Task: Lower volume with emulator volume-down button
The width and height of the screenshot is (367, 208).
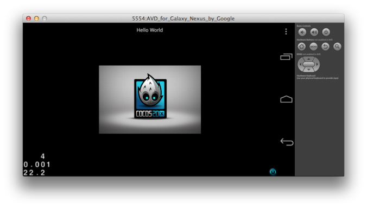Action: pyautogui.click(x=302, y=32)
